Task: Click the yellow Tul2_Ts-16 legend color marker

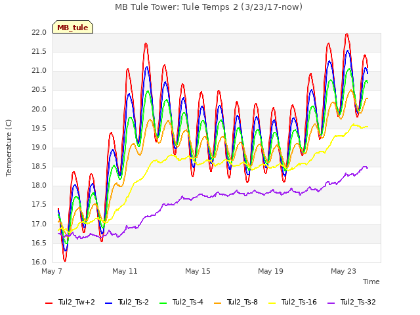Action: [272, 303]
